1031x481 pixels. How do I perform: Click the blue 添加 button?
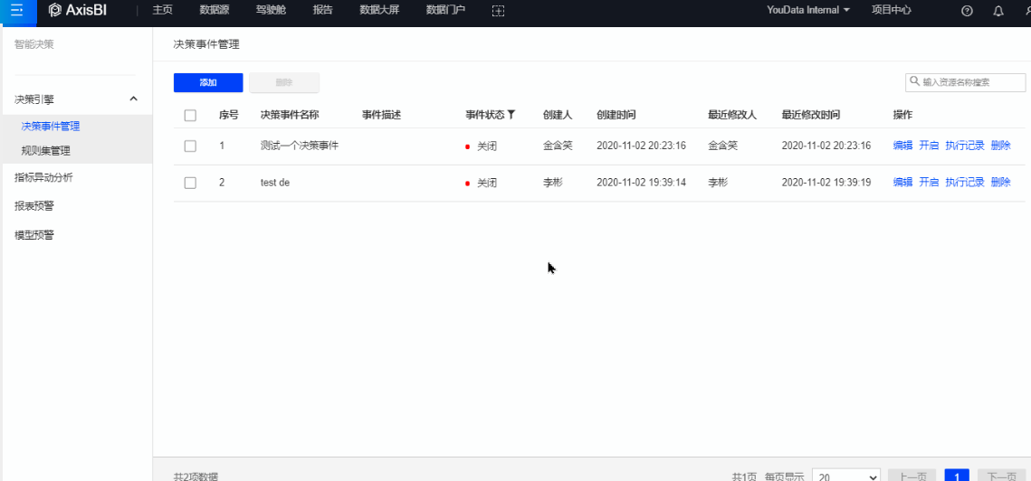point(208,82)
